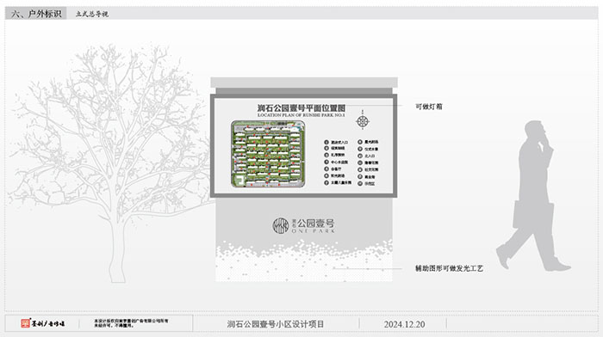Click the dotted hexagon pattern on sign base
Viewport: 603px width, 337px height.
(x=304, y=261)
